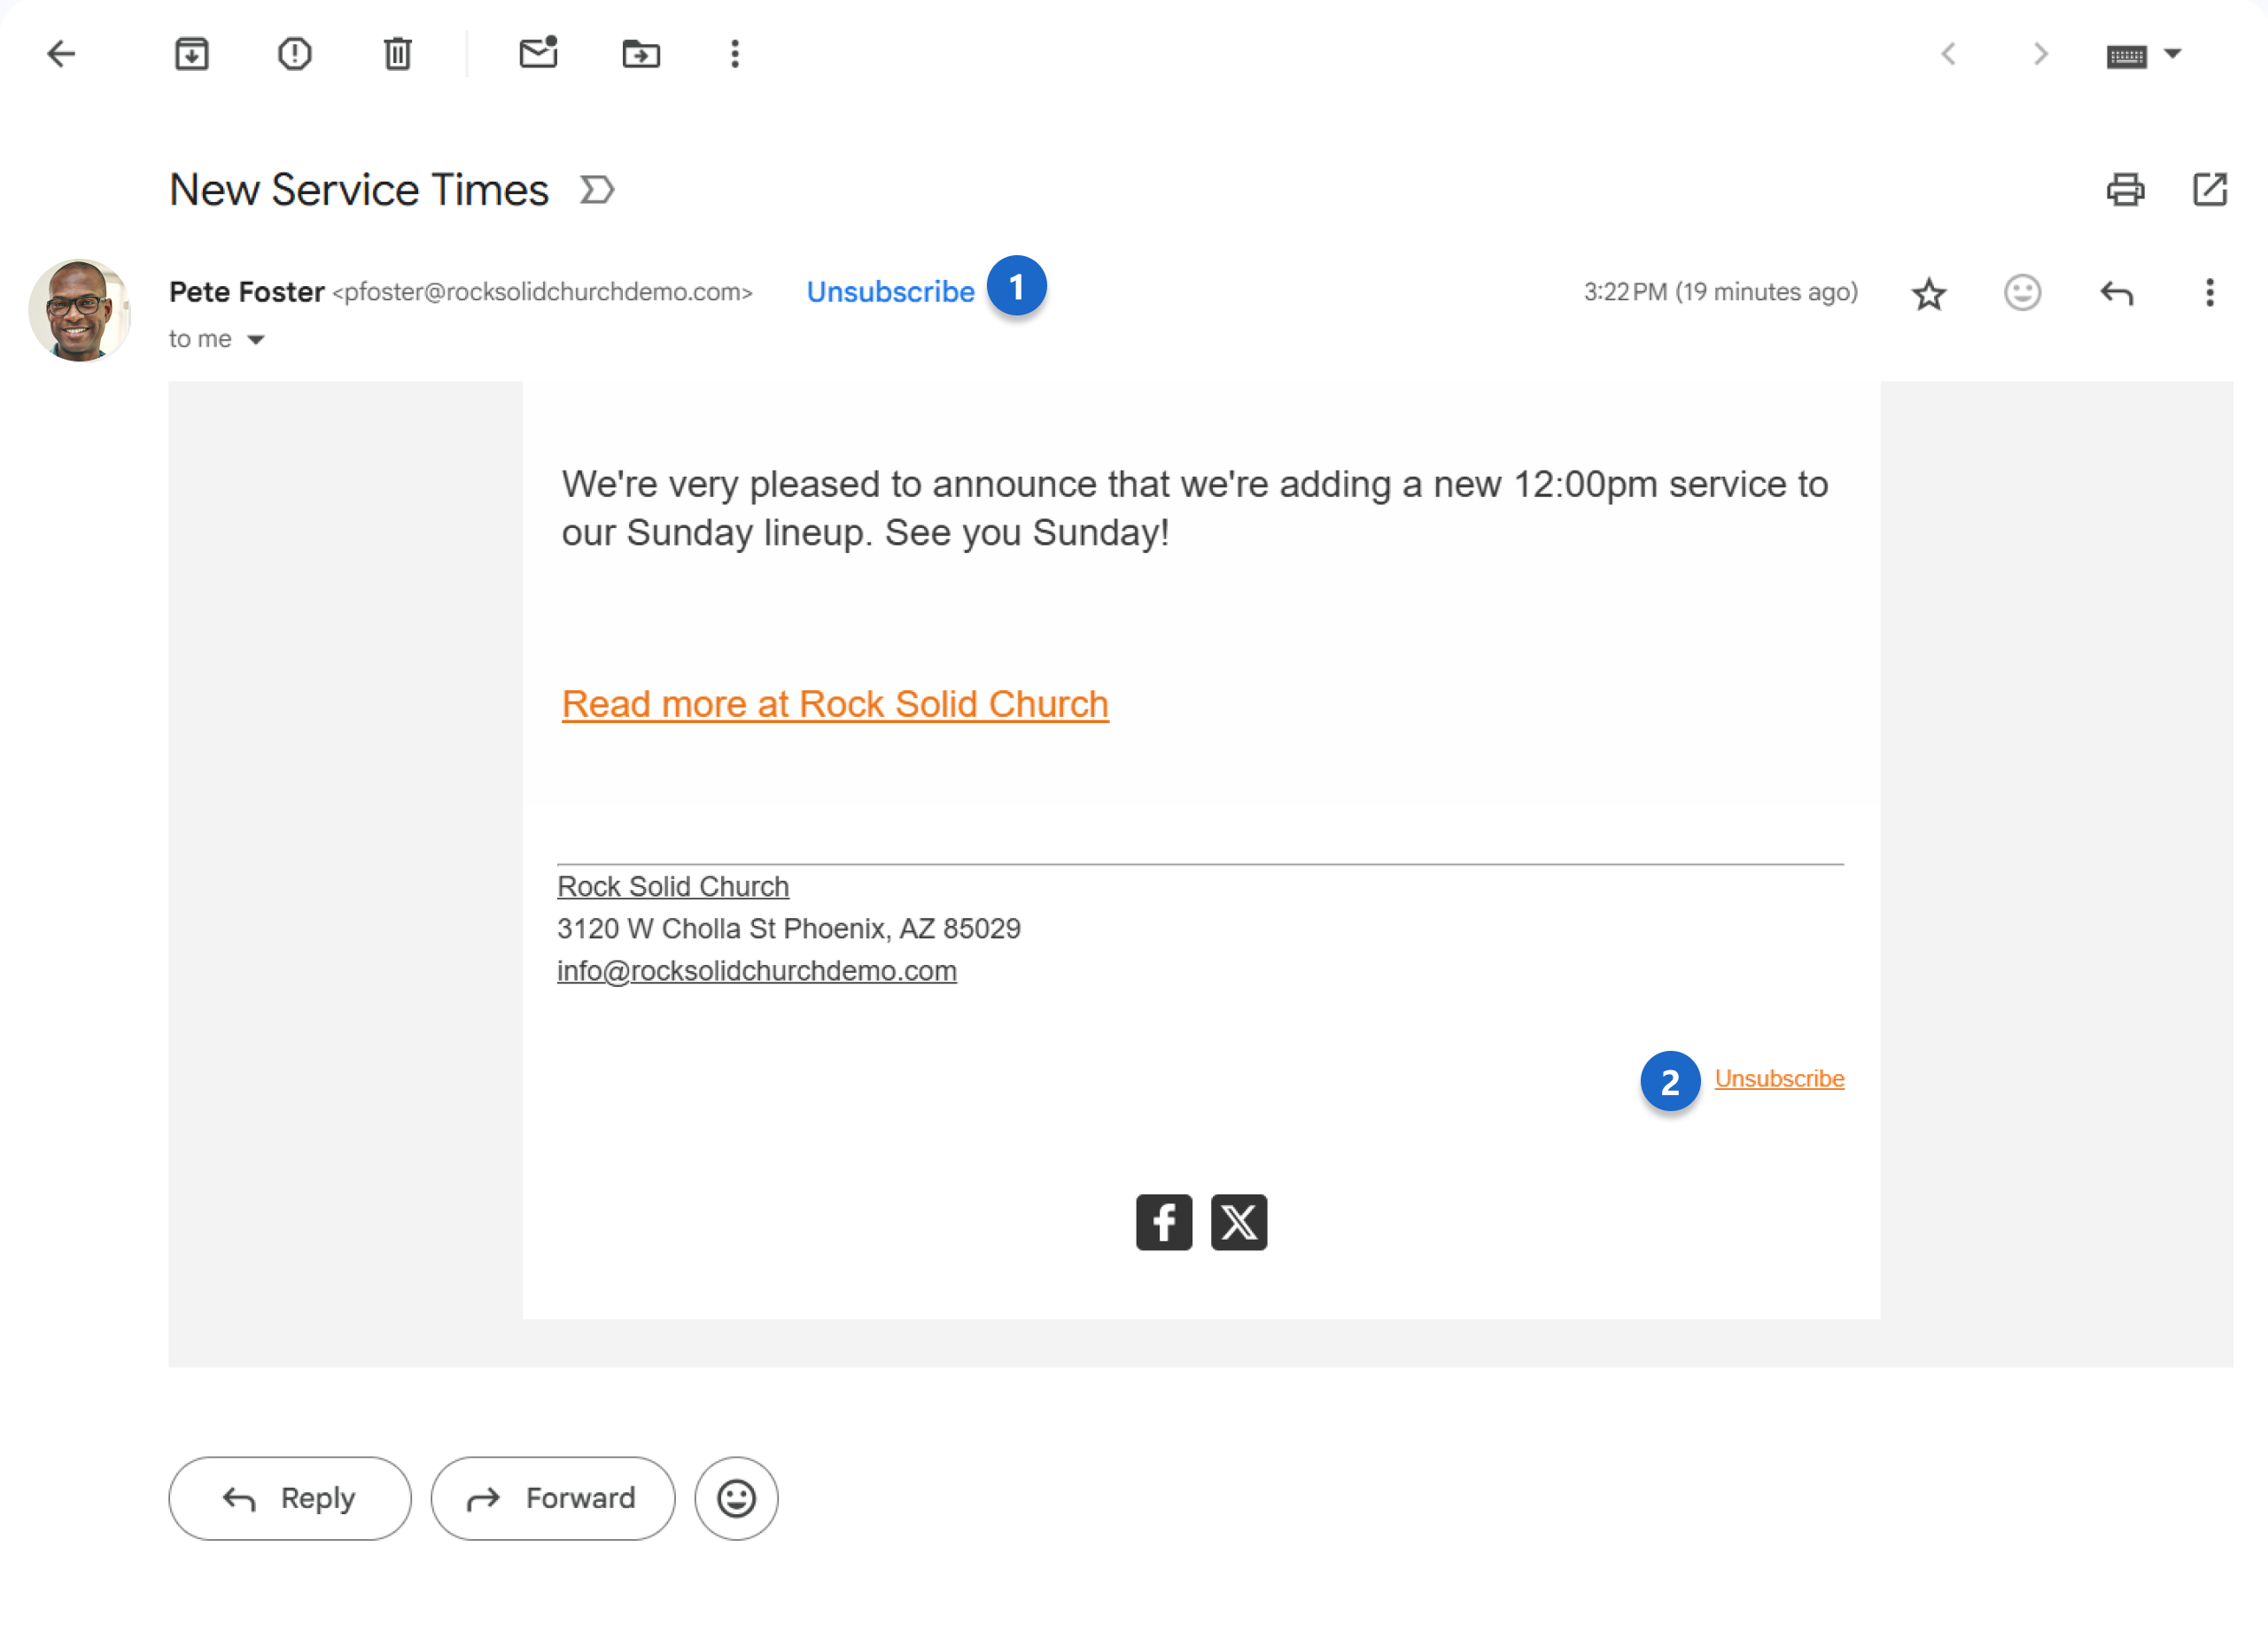Archive this email

click(191, 53)
